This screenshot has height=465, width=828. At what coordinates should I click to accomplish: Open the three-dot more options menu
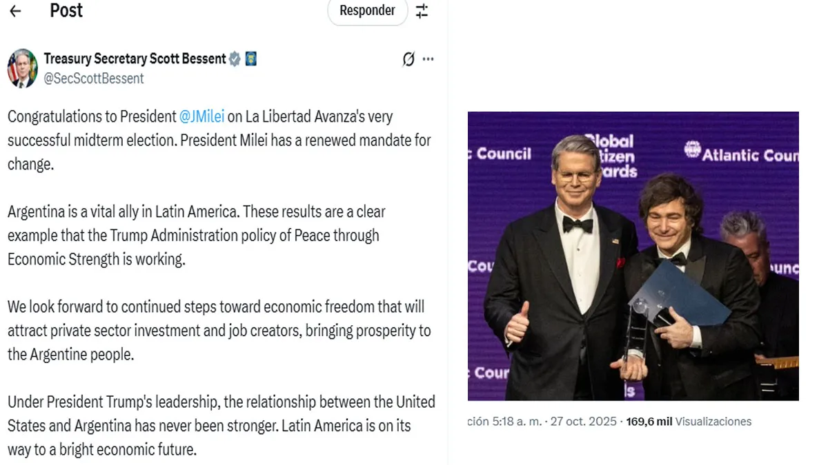[428, 59]
